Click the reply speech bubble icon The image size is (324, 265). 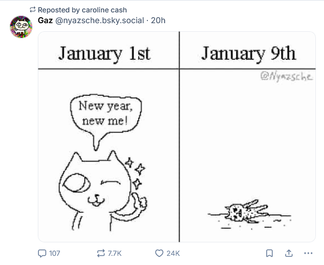pyautogui.click(x=42, y=253)
